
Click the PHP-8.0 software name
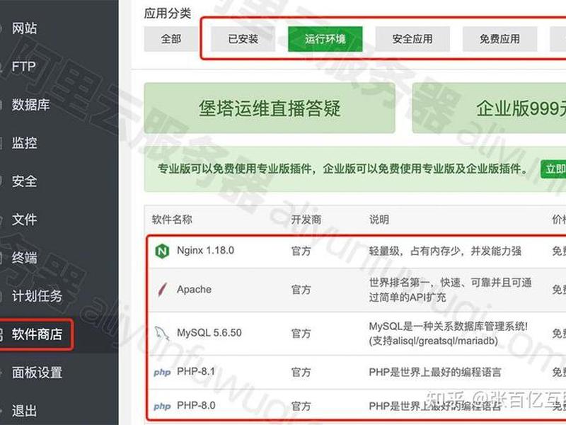(x=196, y=405)
